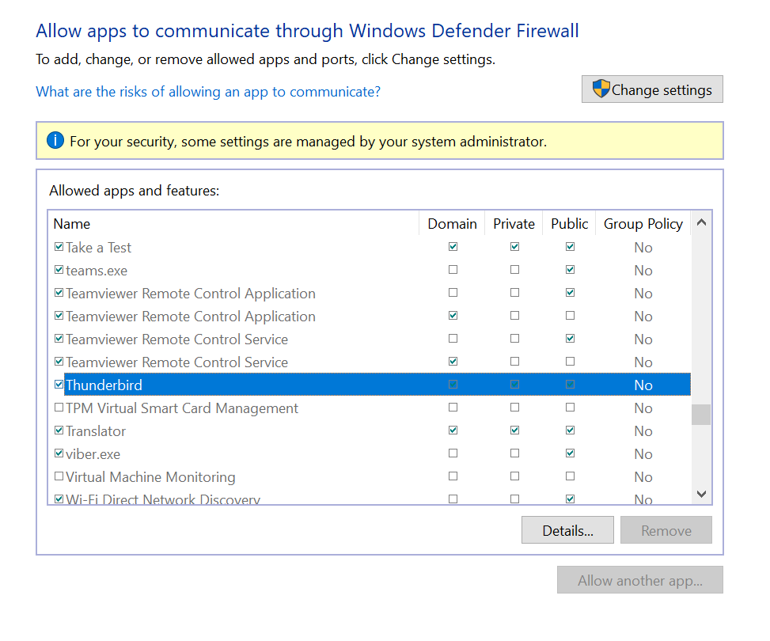Check Public checkbox for Thunderbird
770x641 pixels.
[570, 385]
